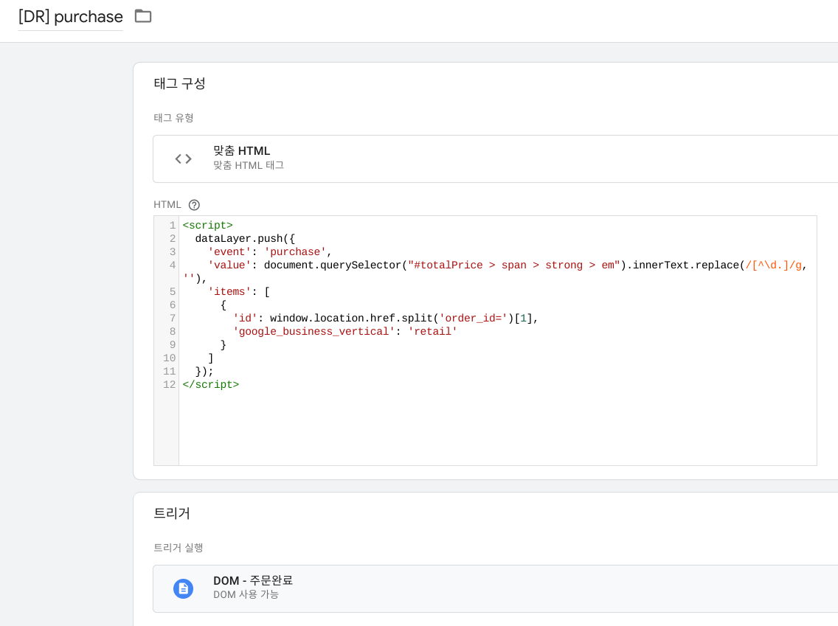Viewport: 838px width, 626px height.
Task: Click the DOM trigger blue document icon
Action: point(183,588)
